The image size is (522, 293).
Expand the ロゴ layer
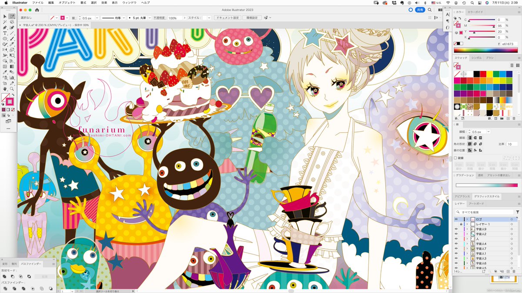pyautogui.click(x=467, y=219)
